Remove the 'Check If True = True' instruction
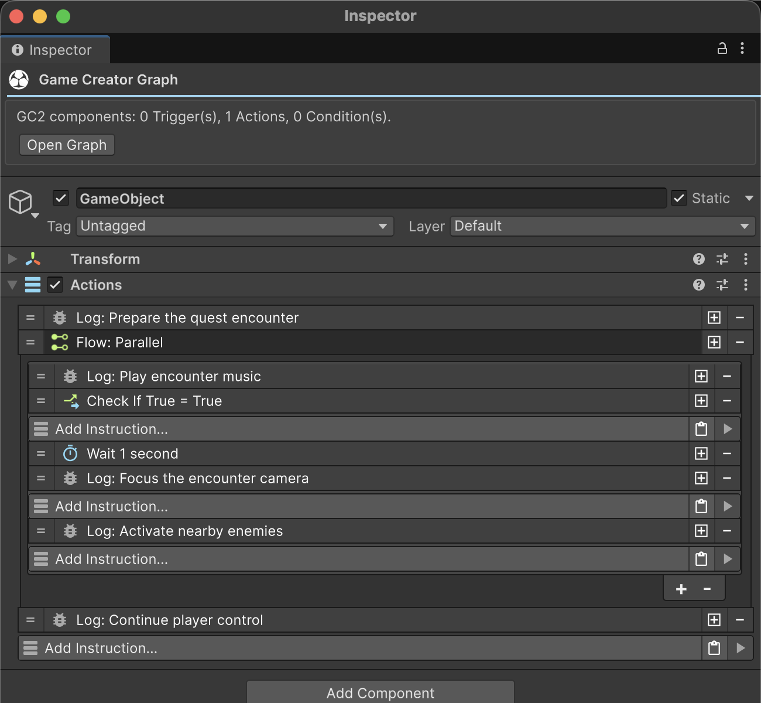Image resolution: width=761 pixels, height=703 pixels. (727, 401)
